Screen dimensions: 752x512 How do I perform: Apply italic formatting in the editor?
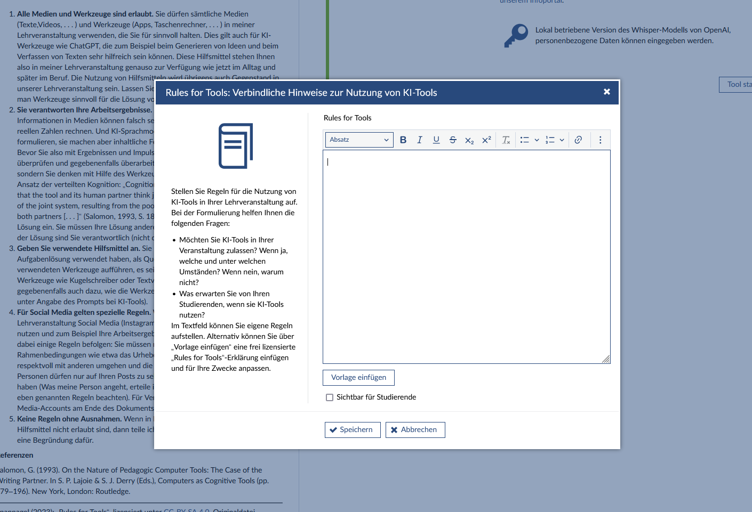pos(420,140)
